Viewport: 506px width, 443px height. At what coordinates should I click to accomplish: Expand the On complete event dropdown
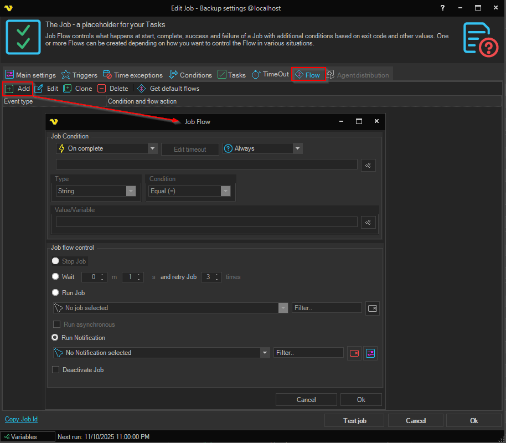pyautogui.click(x=153, y=148)
